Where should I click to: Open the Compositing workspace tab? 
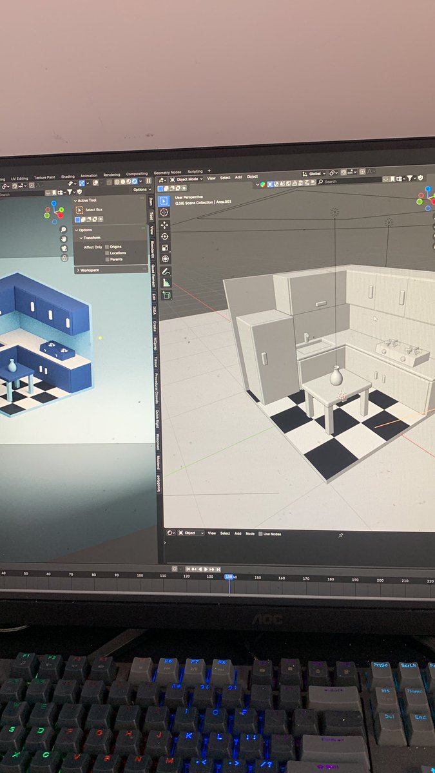click(x=137, y=174)
